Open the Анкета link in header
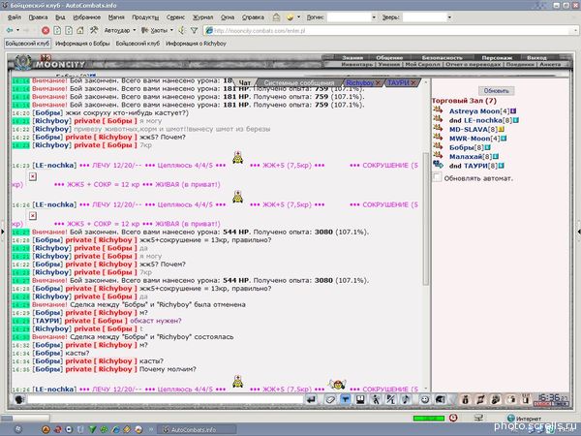The width and height of the screenshot is (581, 436). click(x=550, y=64)
